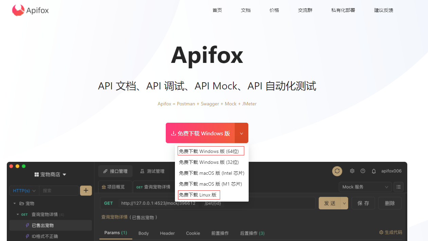Viewport: 428px width, 241px height.
Task: Open the Mock 服务 environment dropdown
Action: (x=365, y=187)
